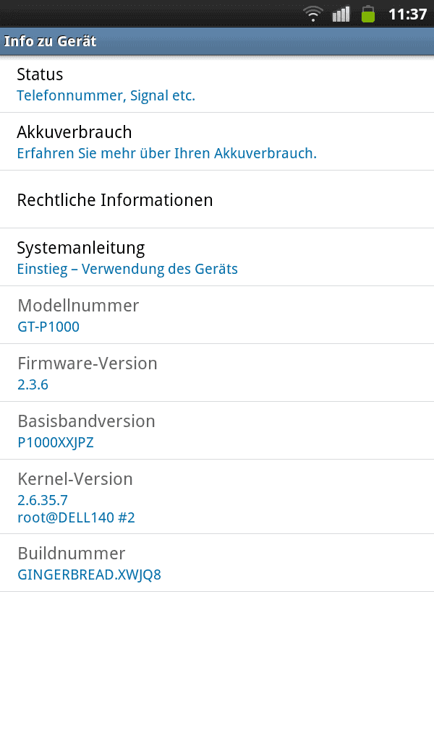Select the Firmware-Version row
434x740 pixels.
pos(217,373)
